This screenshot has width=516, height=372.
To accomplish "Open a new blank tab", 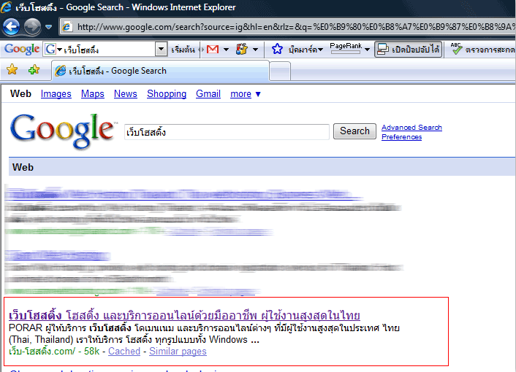I will pos(280,71).
